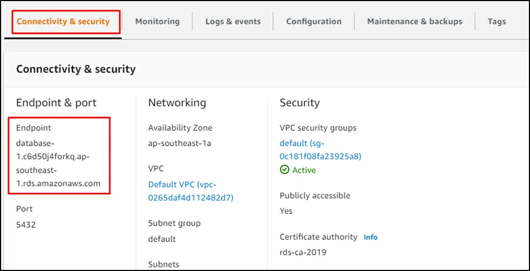Open the default security group link

320,150
